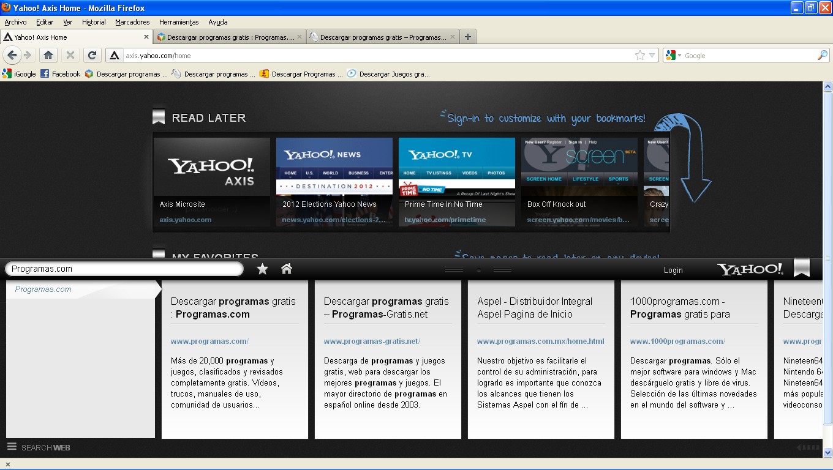The height and width of the screenshot is (470, 833).
Task: Open the www.1000programas.com/ URL link
Action: pyautogui.click(x=677, y=341)
